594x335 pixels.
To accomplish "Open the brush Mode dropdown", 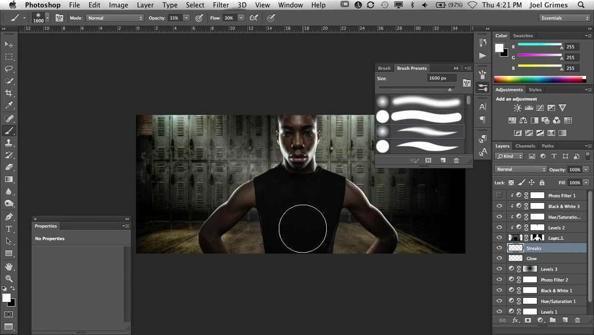I will click(x=114, y=18).
